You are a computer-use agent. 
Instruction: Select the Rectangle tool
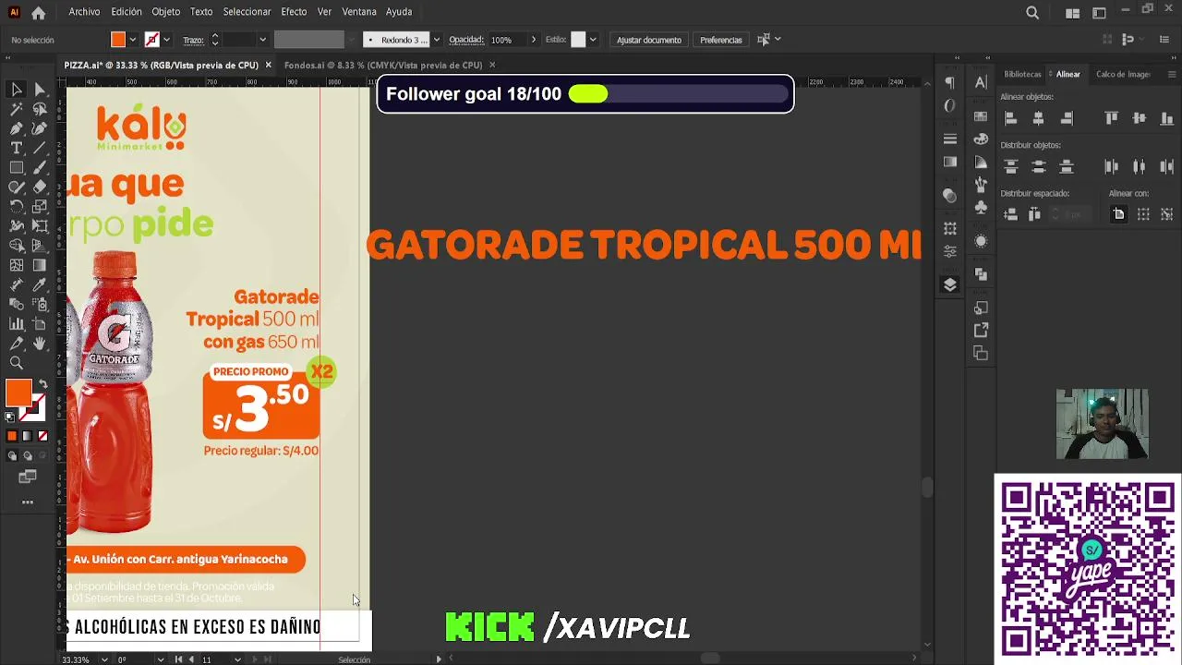point(17,167)
